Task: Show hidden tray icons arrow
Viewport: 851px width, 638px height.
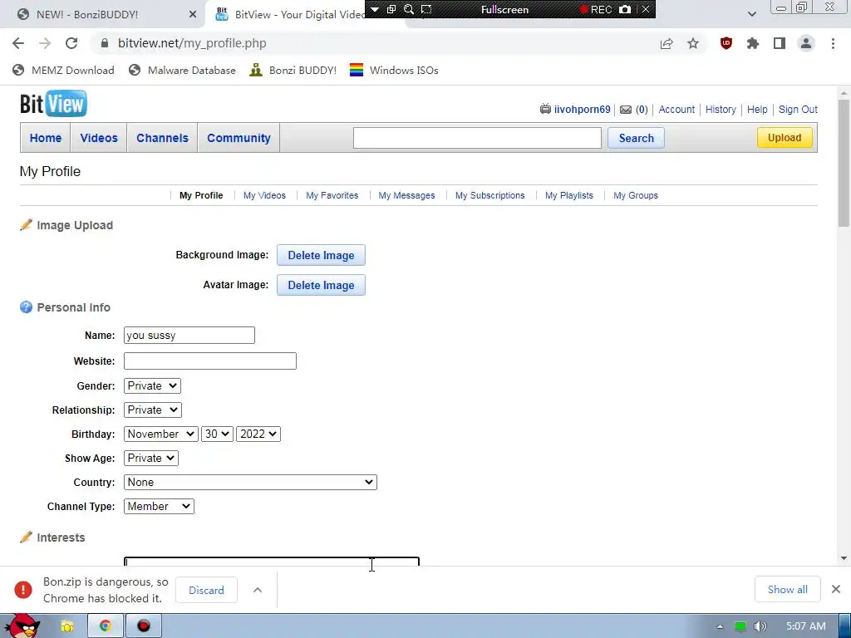Action: tap(721, 626)
